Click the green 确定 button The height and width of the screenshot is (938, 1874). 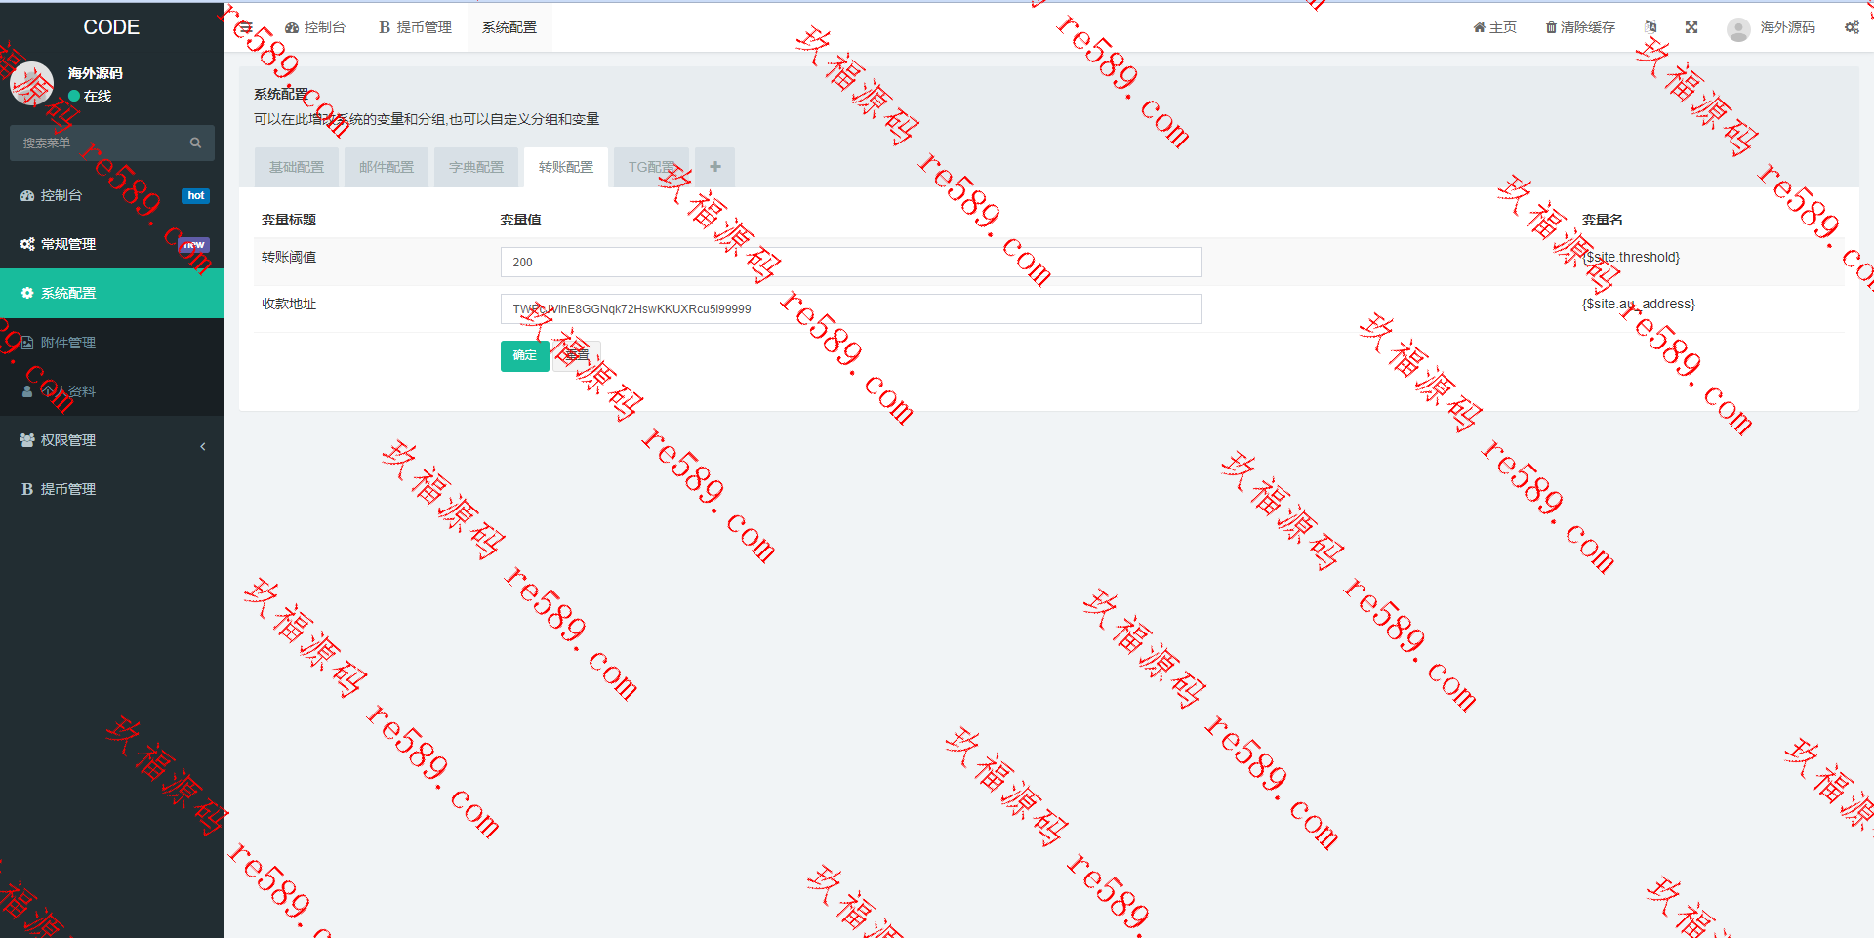[x=525, y=355]
